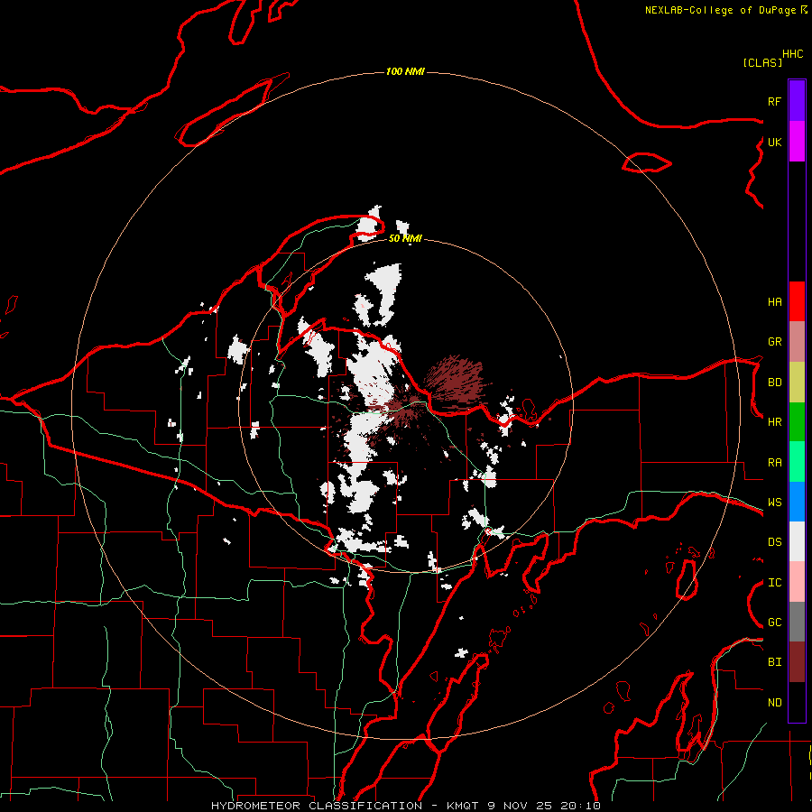Viewport: 812px width, 812px height.
Task: Click the yellow BD legend swatch
Action: click(x=797, y=382)
